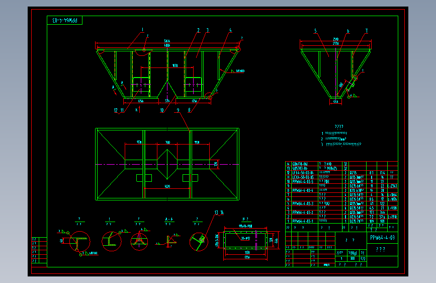Click part number PPW64-4-03-5 in parts list
Viewport: 436px width, 283px height.
pos(303,182)
